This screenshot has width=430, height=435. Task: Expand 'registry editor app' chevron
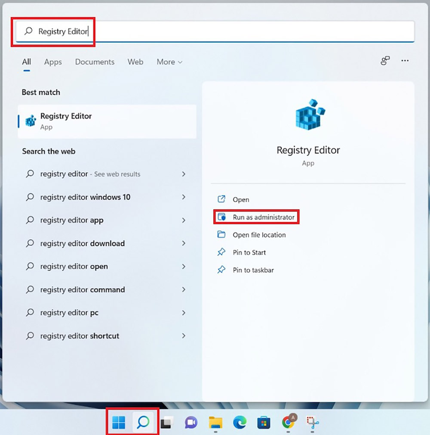pyautogui.click(x=184, y=220)
